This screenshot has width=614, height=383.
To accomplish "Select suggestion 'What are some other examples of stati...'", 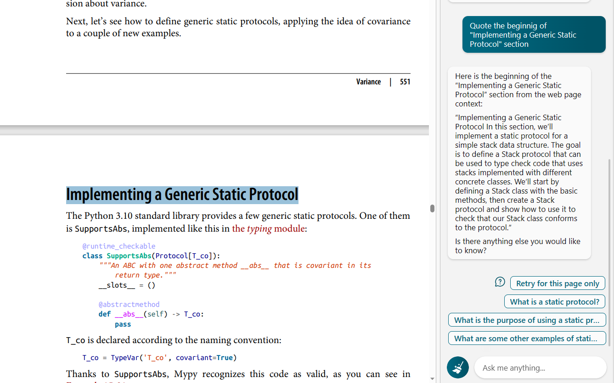I will tap(527, 339).
